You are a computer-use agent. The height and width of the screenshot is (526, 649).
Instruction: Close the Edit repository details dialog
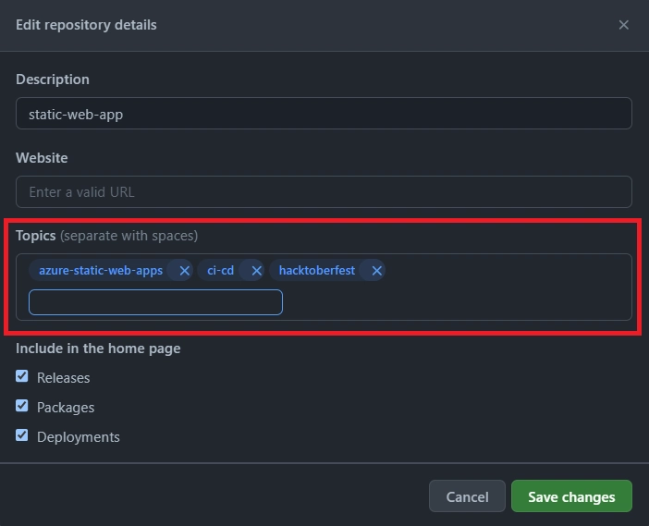(x=623, y=25)
